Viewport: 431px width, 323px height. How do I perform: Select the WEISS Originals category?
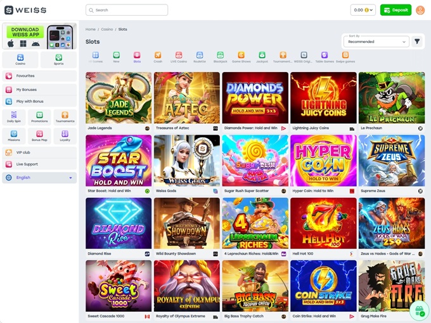(304, 57)
